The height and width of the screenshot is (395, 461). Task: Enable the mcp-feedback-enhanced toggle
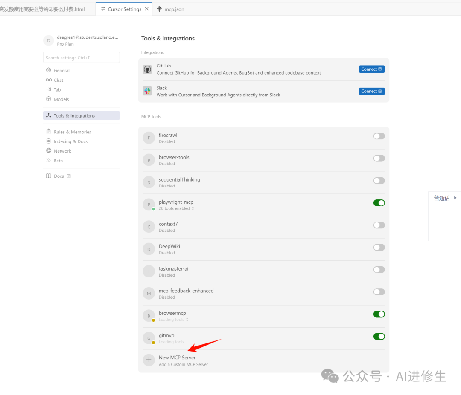pyautogui.click(x=379, y=292)
